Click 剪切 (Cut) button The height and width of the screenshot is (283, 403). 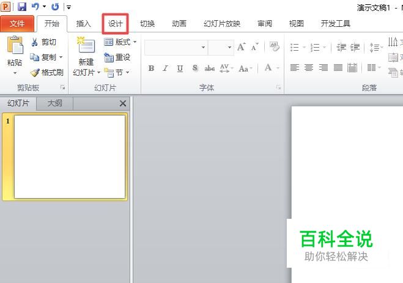43,42
